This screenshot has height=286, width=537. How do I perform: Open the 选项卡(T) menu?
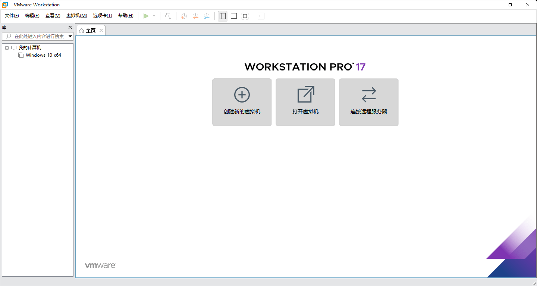[103, 16]
